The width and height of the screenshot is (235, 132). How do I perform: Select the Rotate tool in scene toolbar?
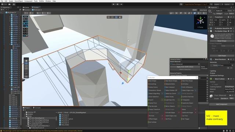(26, 66)
